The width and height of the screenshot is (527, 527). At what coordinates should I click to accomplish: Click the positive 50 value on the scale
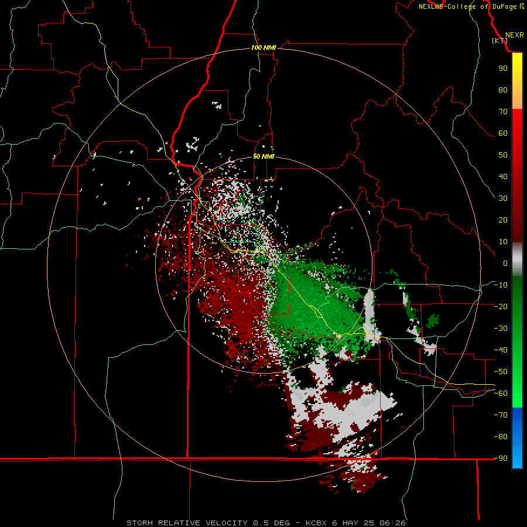(503, 155)
